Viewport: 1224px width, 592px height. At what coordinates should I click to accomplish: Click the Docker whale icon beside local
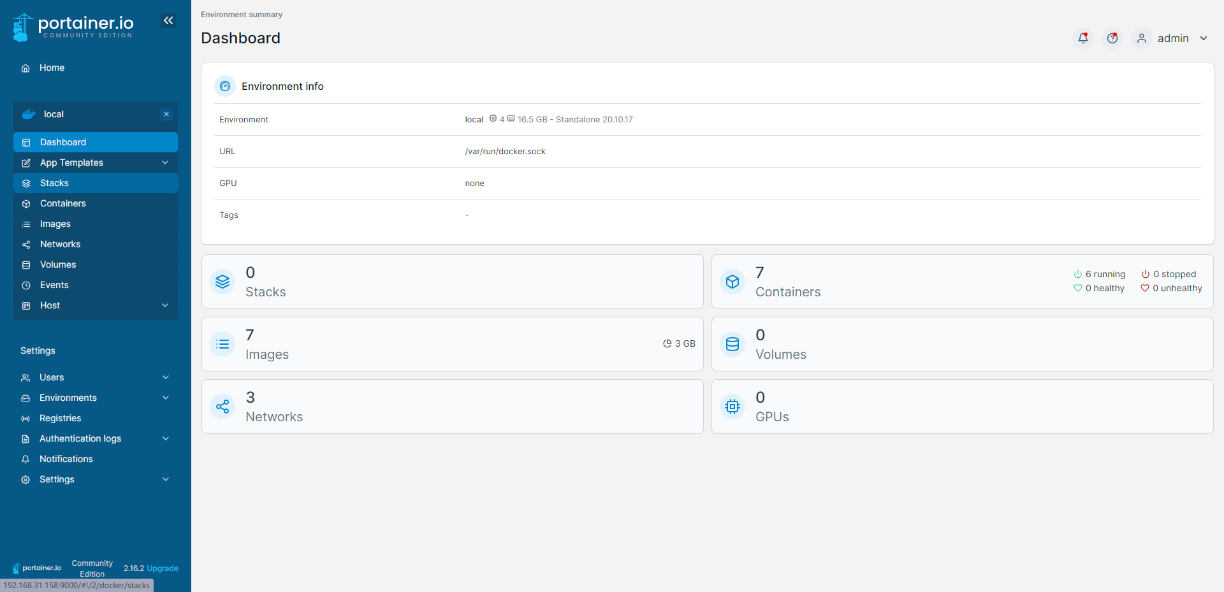point(29,114)
